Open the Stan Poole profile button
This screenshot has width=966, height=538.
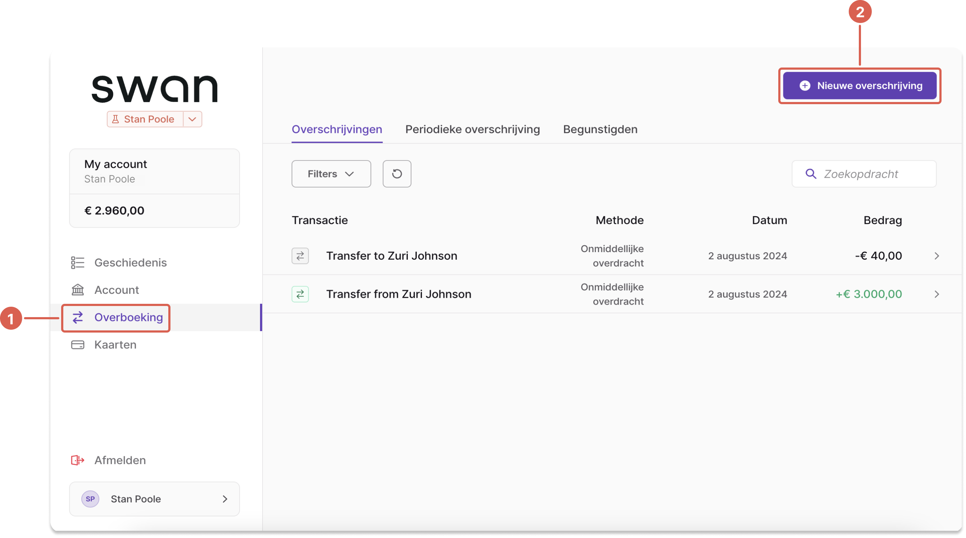155,499
